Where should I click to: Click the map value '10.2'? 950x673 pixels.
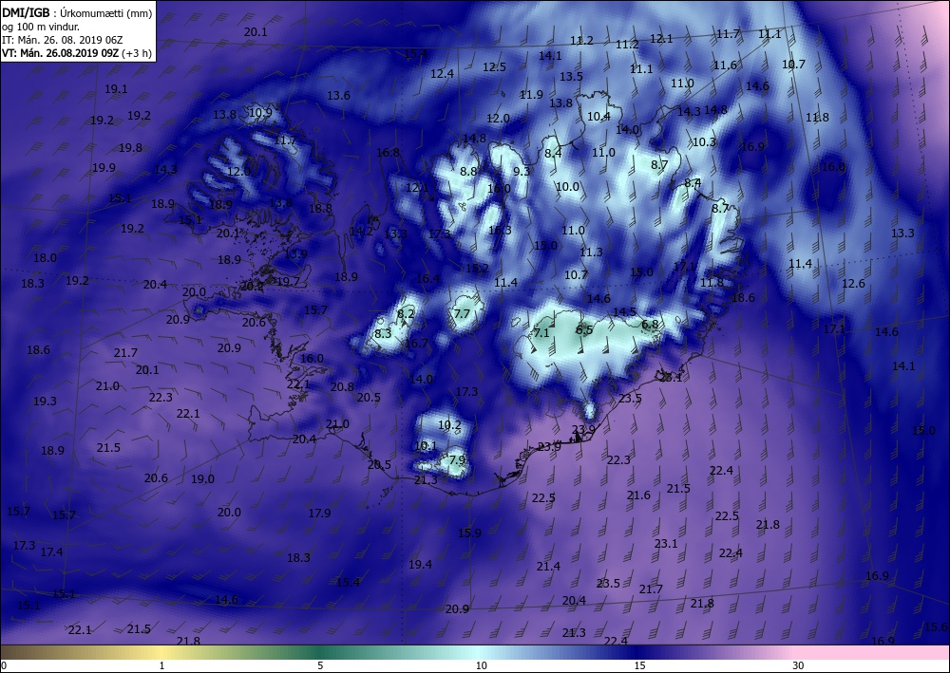[449, 425]
